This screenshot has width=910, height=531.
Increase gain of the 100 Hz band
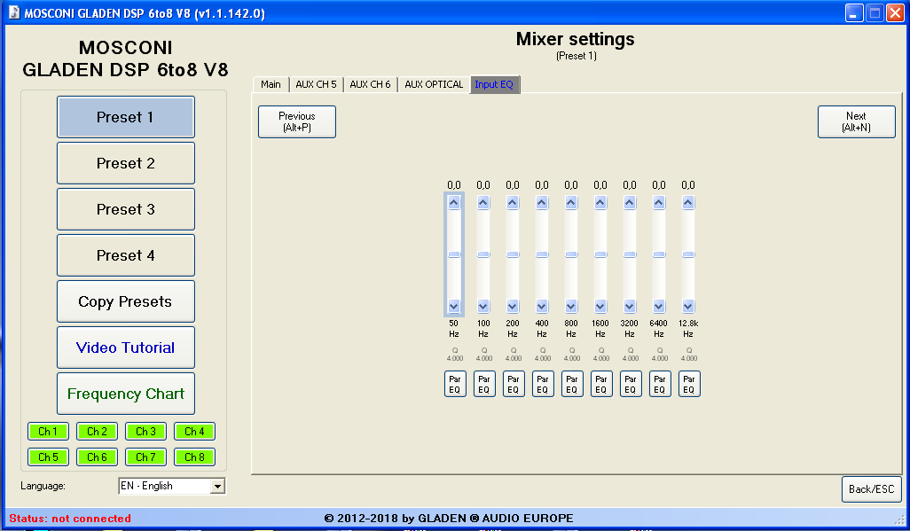(483, 202)
